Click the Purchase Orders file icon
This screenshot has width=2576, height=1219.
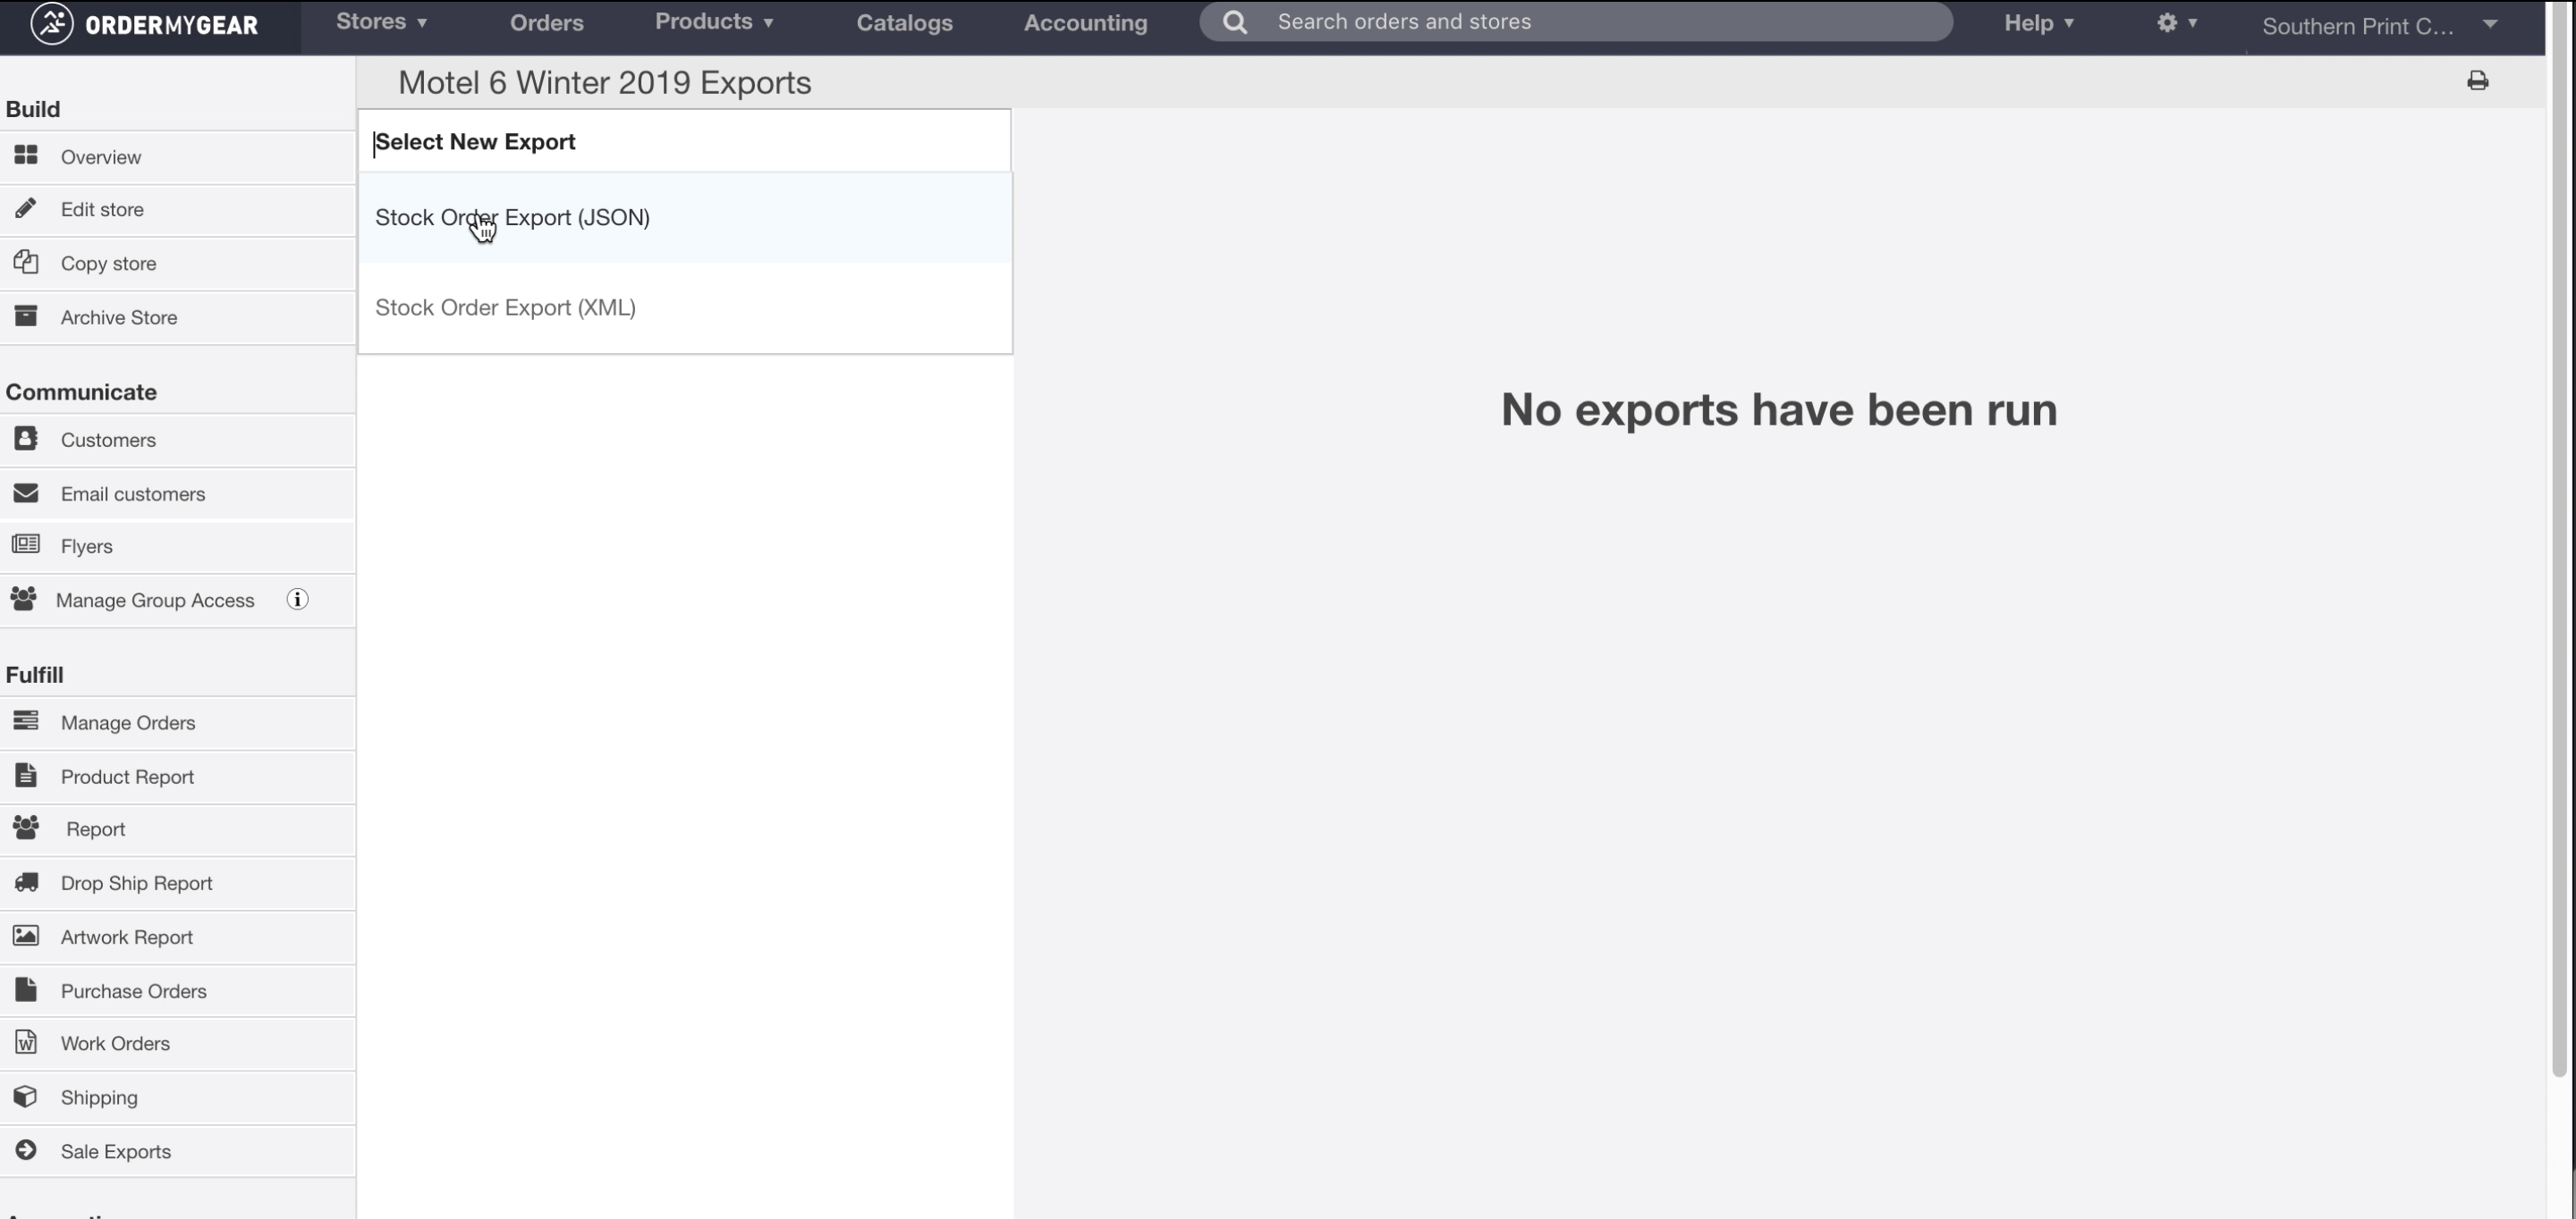pyautogui.click(x=26, y=989)
